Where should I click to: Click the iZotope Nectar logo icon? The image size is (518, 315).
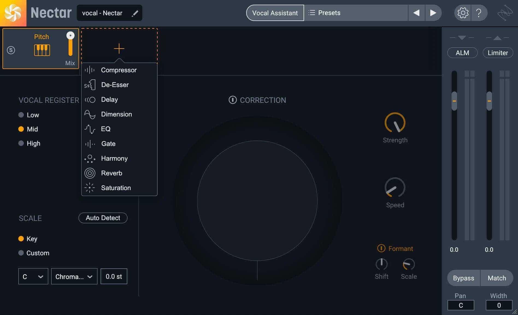13,13
